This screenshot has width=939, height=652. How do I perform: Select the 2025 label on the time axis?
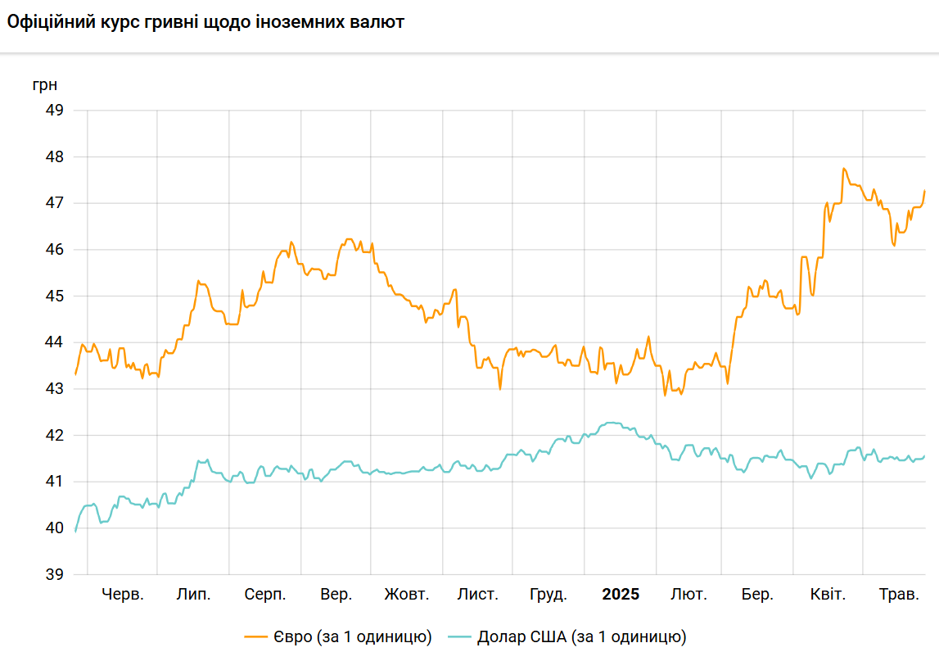click(x=621, y=595)
